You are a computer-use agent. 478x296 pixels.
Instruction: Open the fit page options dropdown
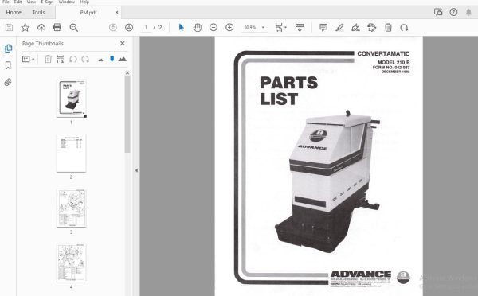[280, 27]
